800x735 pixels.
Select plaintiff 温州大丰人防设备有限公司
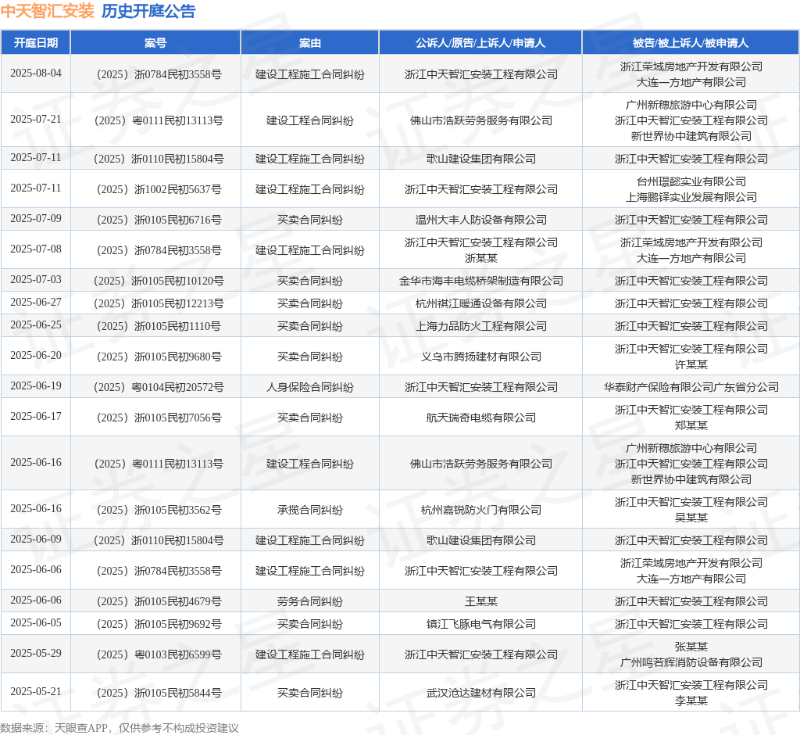coord(480,220)
